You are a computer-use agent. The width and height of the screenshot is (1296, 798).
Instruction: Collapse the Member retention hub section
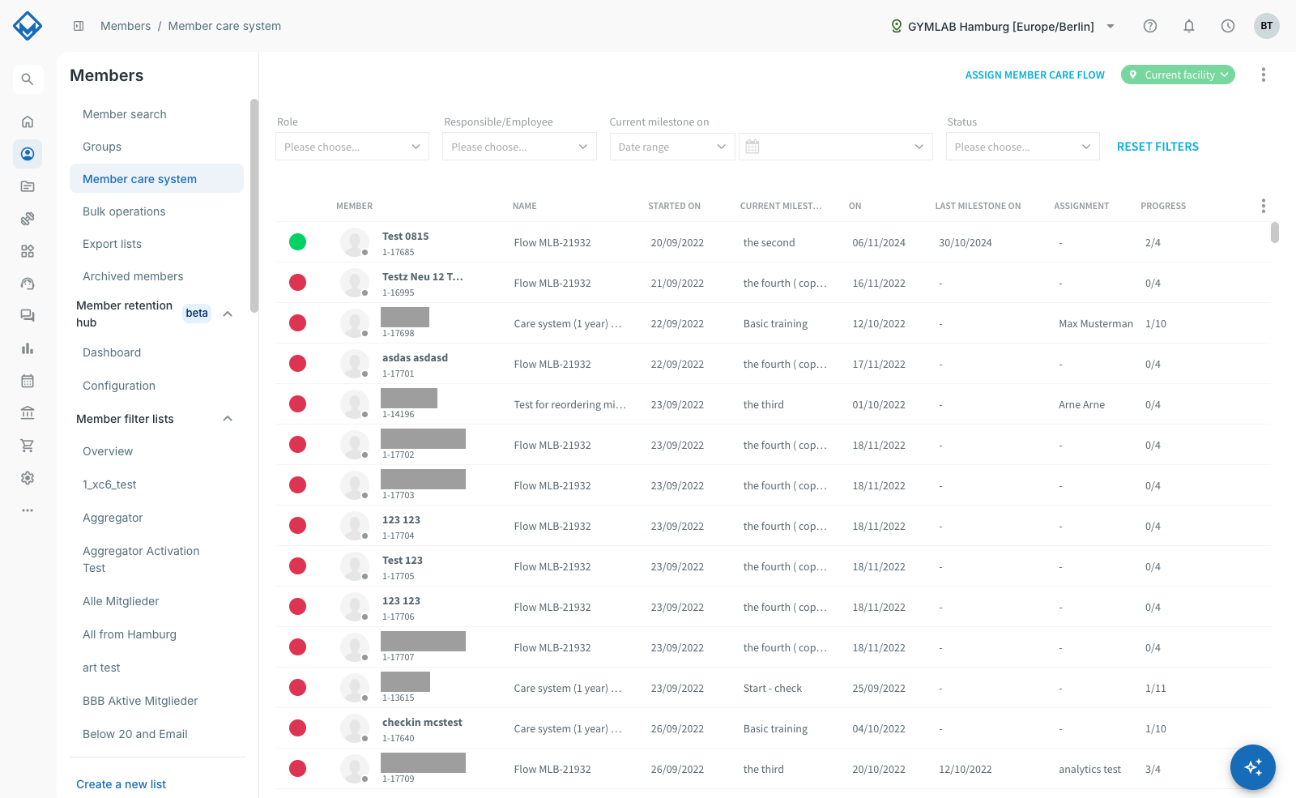click(x=228, y=314)
